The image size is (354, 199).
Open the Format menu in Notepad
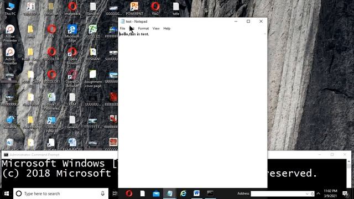(x=143, y=28)
